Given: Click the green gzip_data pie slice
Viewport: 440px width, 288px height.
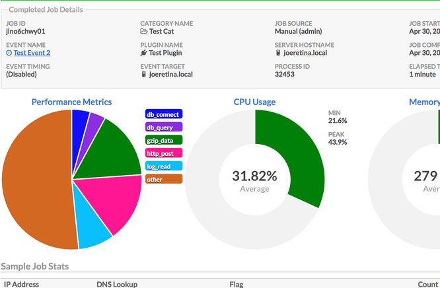Looking at the screenshot, I should (x=112, y=155).
